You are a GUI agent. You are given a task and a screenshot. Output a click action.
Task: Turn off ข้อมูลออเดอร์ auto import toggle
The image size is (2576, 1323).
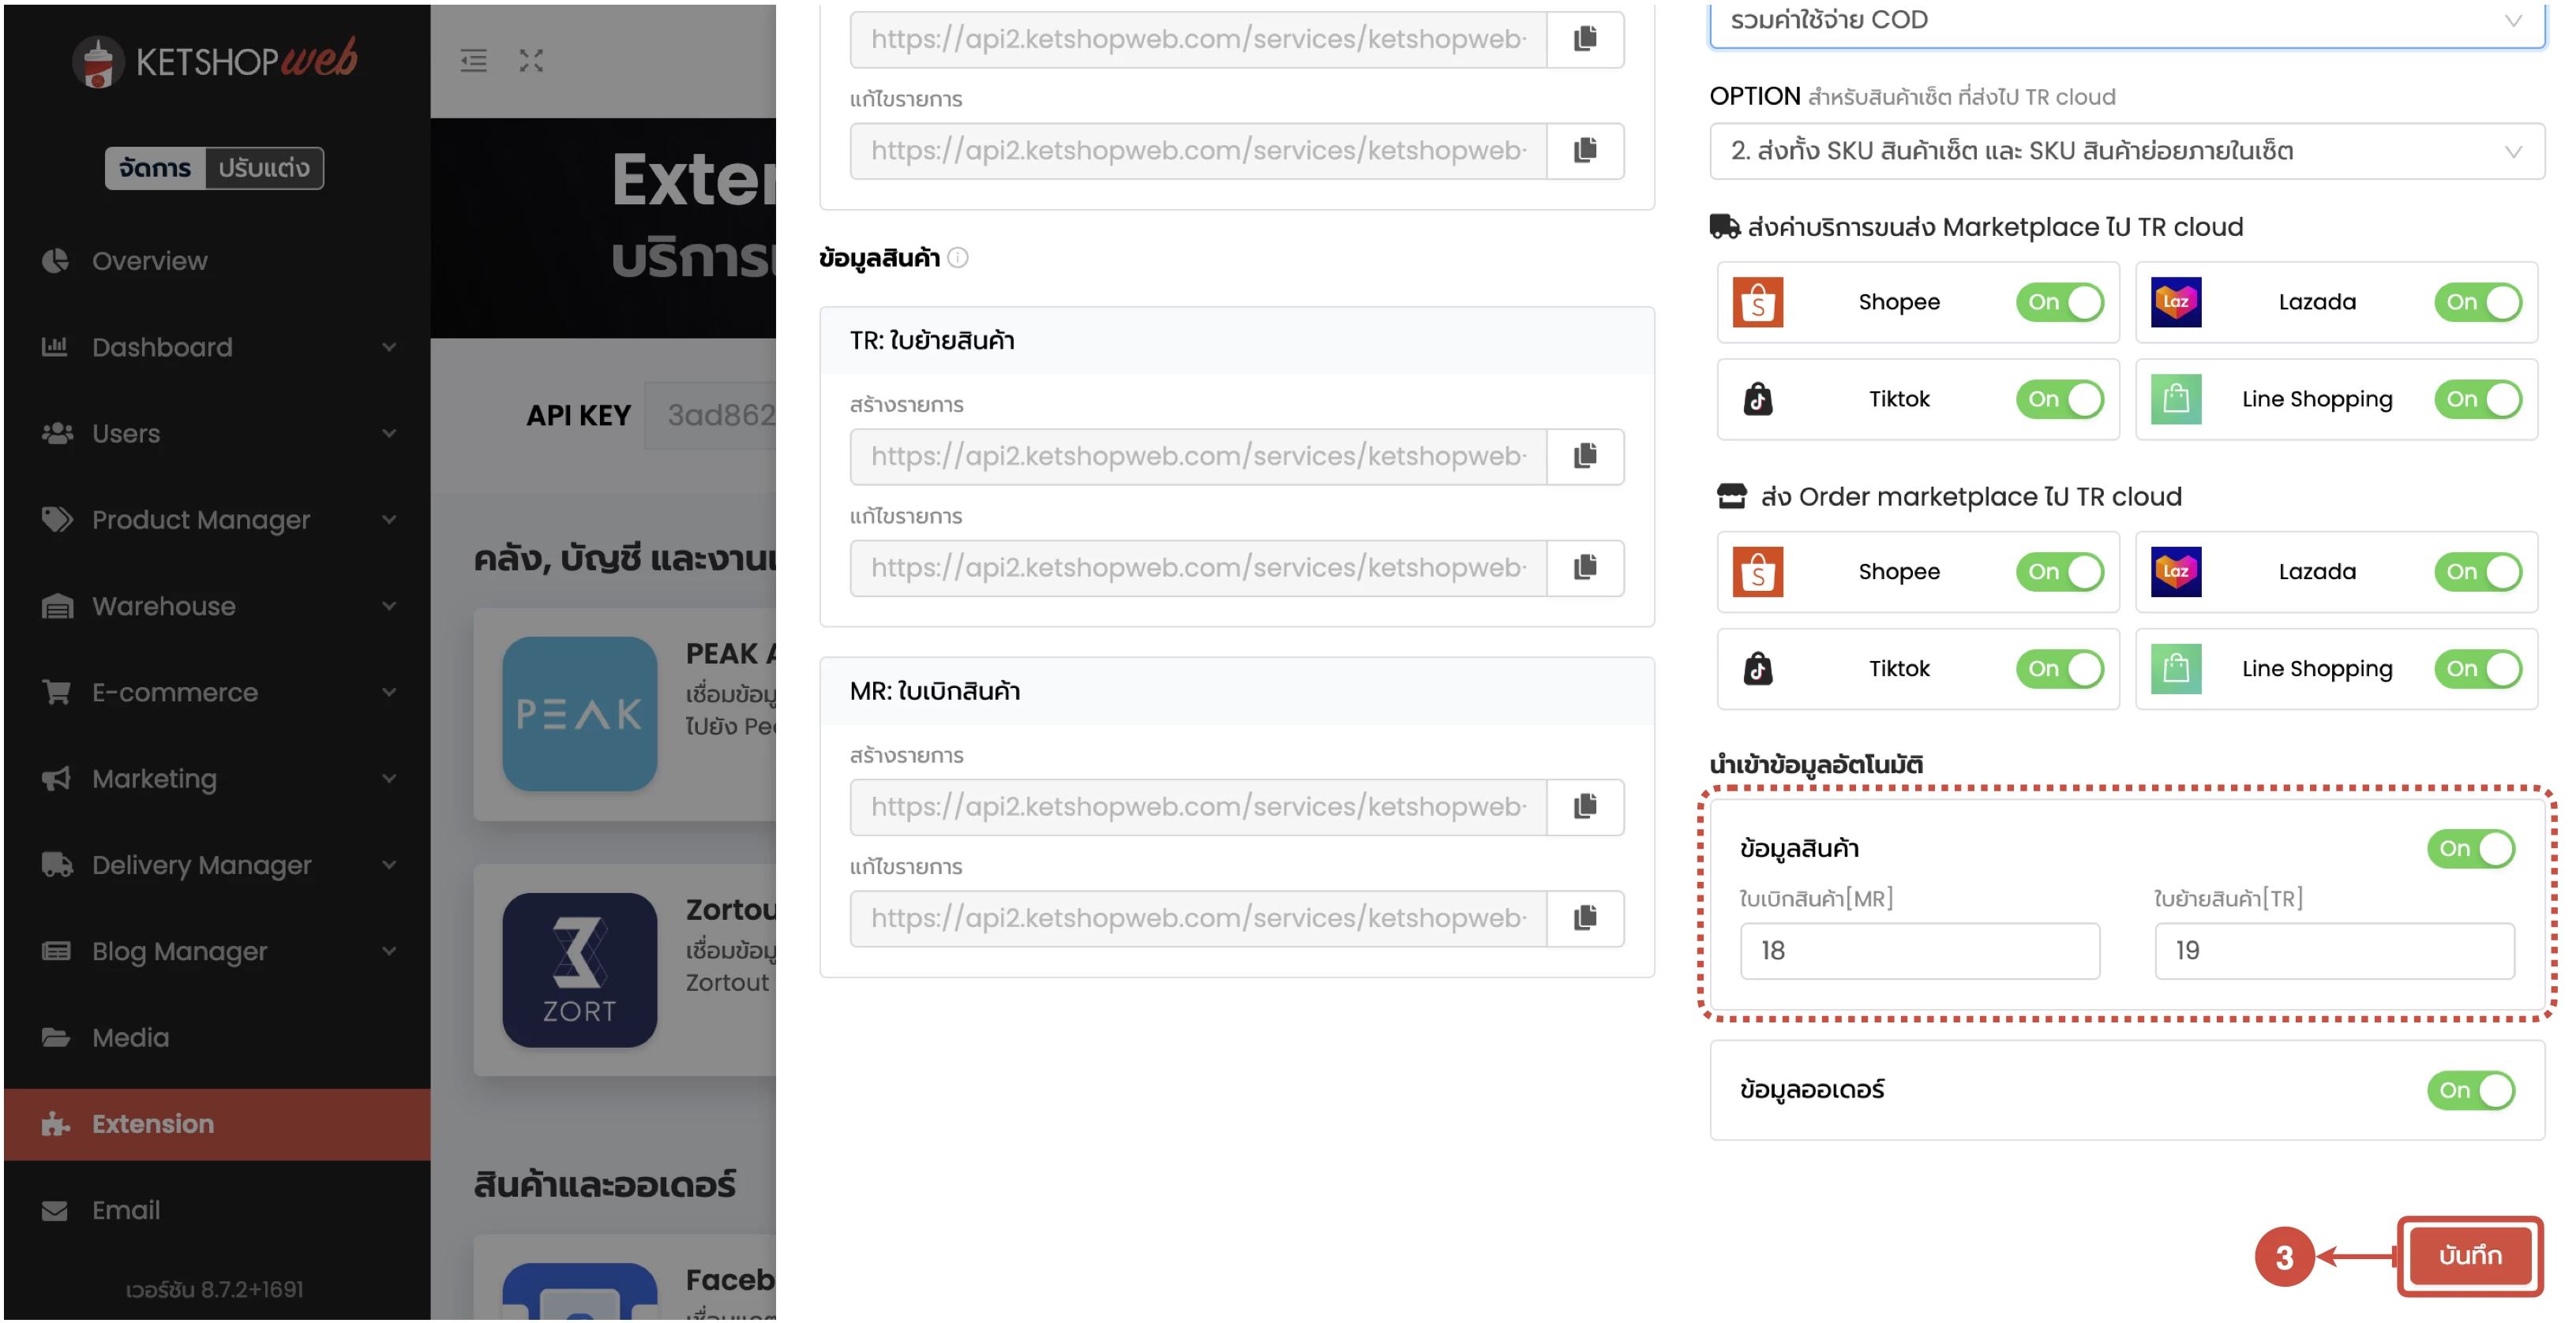click(x=2470, y=1089)
